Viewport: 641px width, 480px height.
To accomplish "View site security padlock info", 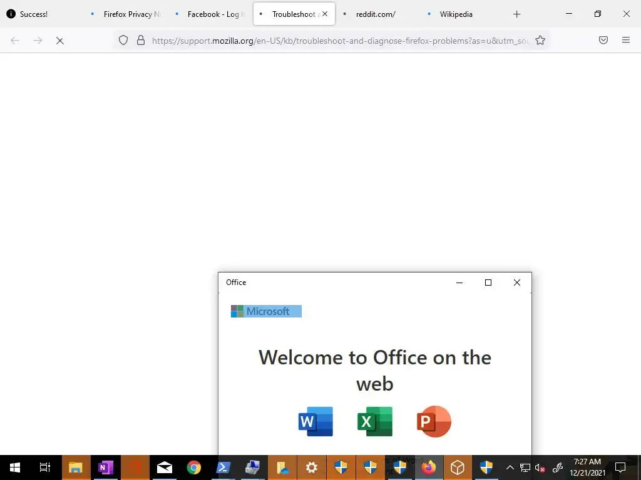I will 141,40.
